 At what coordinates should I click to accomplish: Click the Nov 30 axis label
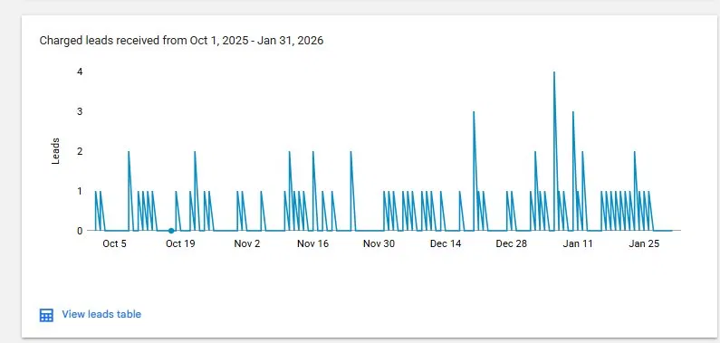coord(379,244)
